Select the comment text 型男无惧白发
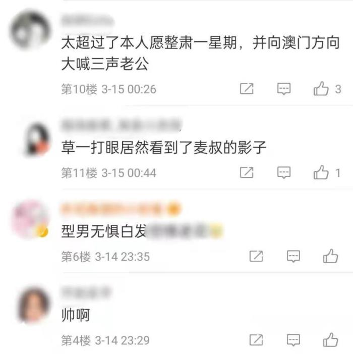Image resolution: width=353 pixels, height=354 pixels. pyautogui.click(x=104, y=231)
